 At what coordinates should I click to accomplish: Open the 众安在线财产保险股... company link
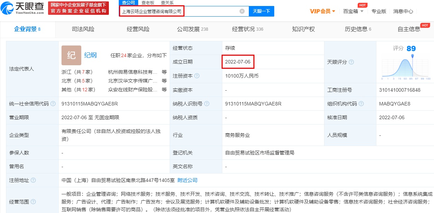(133, 90)
